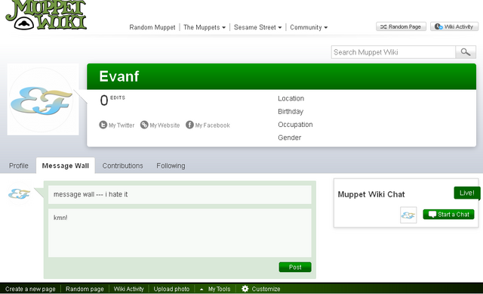Viewport: 483px width, 294px height.
Task: Click the green Post button
Action: point(295,267)
